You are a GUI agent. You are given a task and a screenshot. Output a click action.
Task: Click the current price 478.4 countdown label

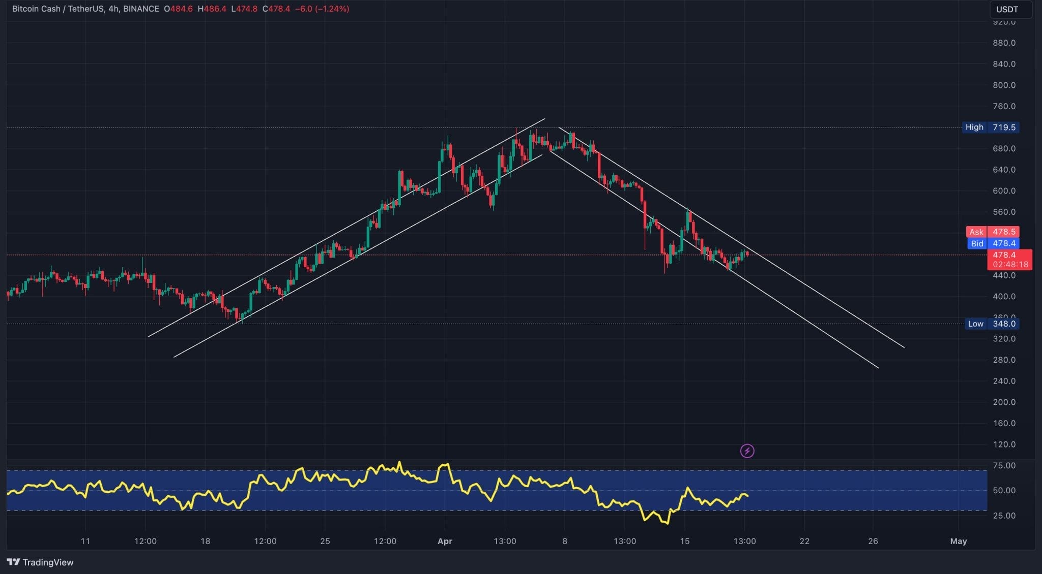pos(1009,260)
